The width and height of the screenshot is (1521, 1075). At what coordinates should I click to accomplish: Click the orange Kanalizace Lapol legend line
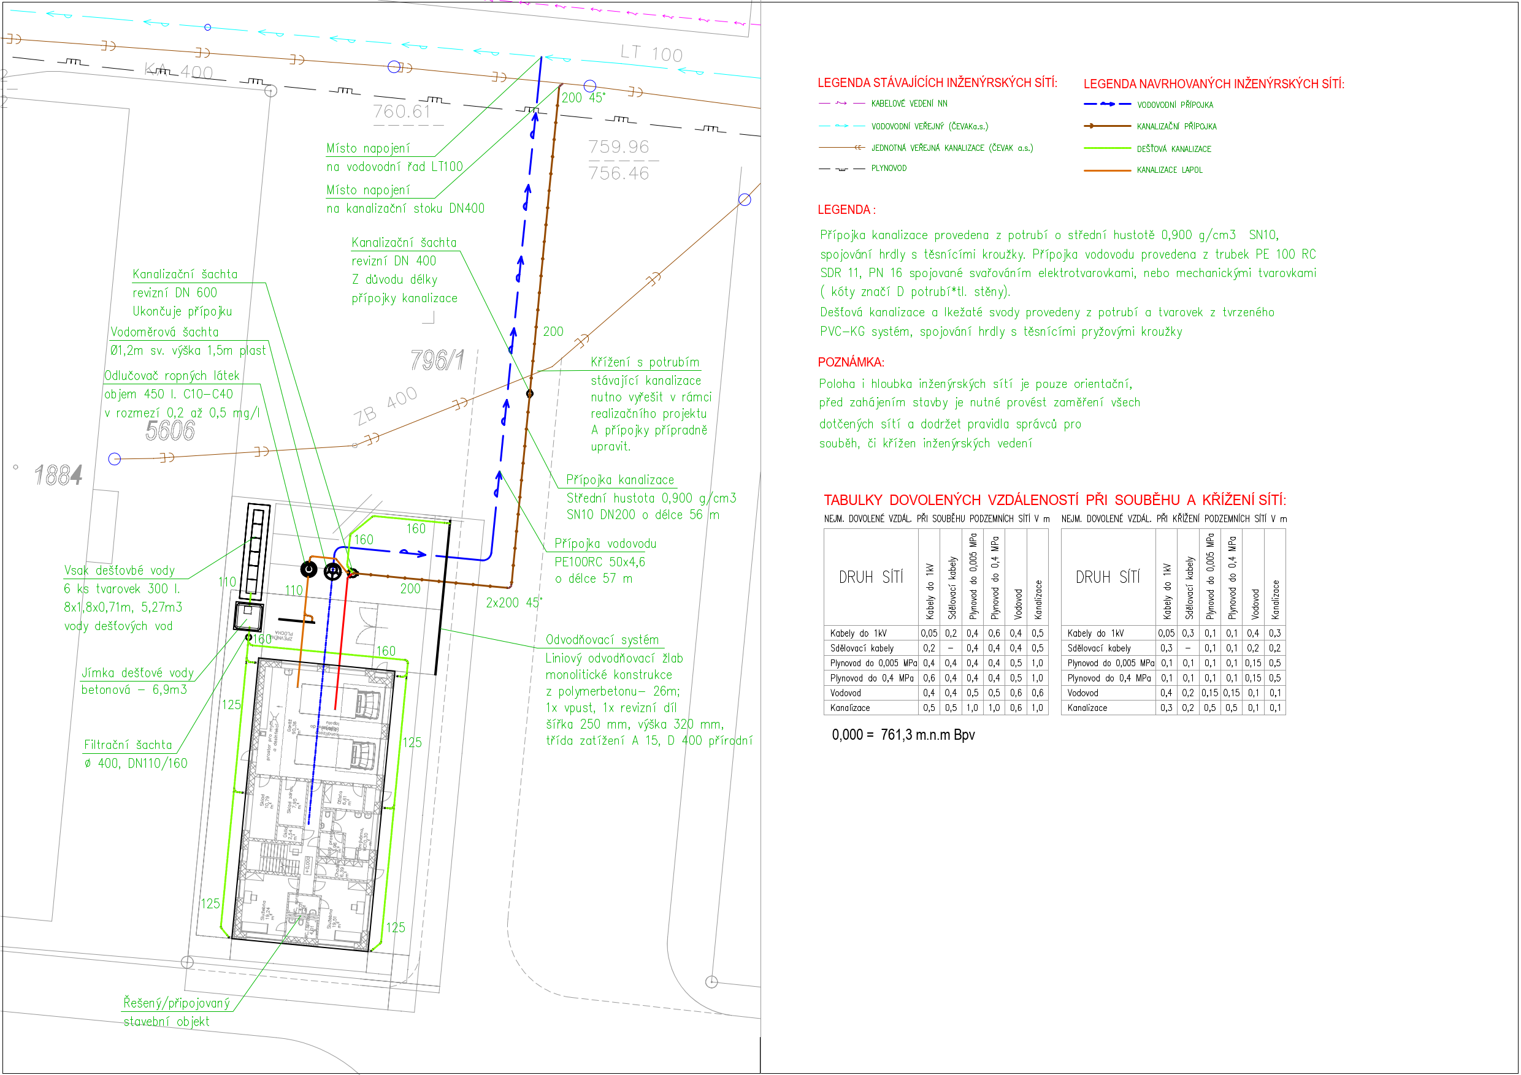(x=1107, y=170)
